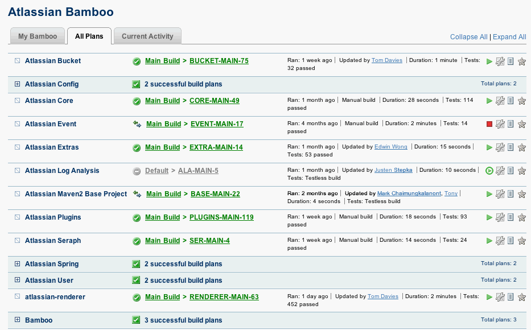Run the Atlassian Core build
Screen dimensions: 531x330
click(489, 101)
